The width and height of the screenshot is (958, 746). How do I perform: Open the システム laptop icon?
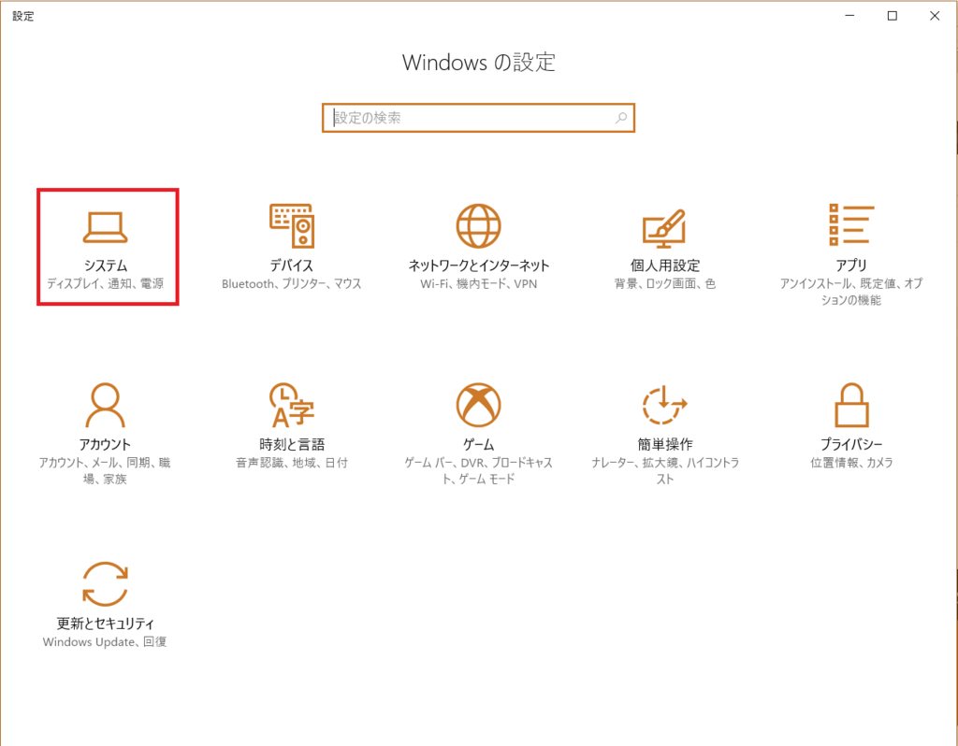105,227
